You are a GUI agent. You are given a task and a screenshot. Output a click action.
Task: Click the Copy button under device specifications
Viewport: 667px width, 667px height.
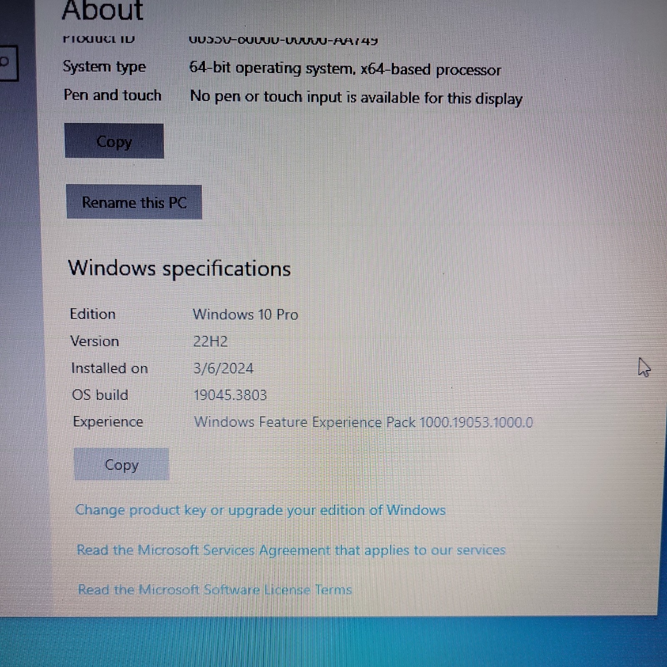pos(114,141)
